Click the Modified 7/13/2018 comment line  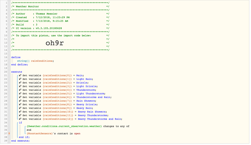click(x=60, y=21)
